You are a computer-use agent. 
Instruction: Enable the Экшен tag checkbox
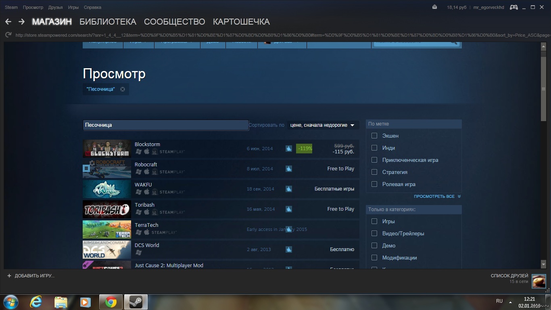click(374, 136)
